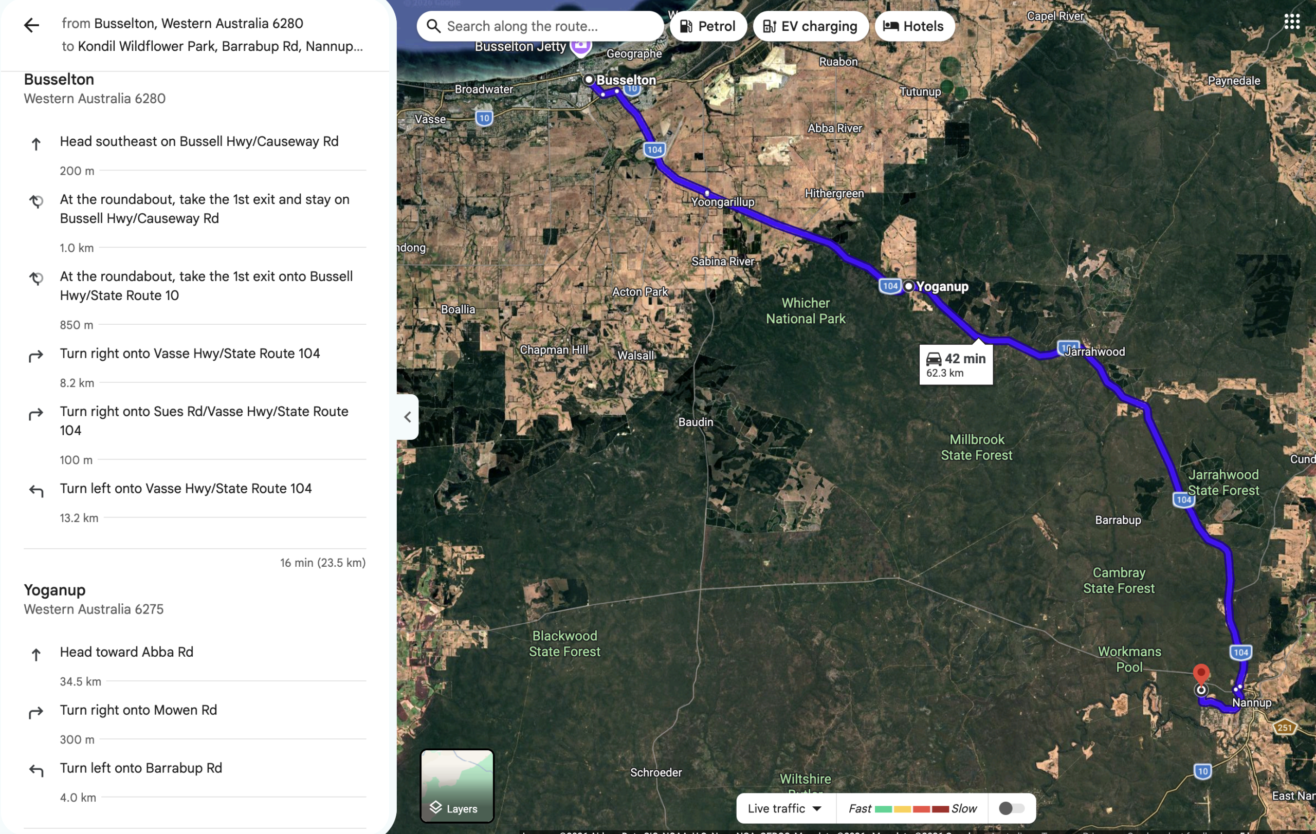Screen dimensions: 1316x834
Task: Select the EV charging filter chip
Action: 811,26
